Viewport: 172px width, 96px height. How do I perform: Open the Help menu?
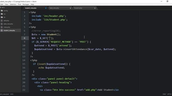(32, 4)
